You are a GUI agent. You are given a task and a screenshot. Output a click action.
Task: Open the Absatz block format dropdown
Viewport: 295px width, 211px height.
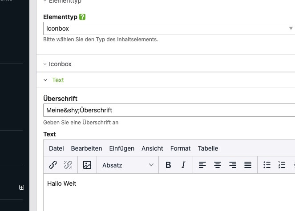click(128, 165)
